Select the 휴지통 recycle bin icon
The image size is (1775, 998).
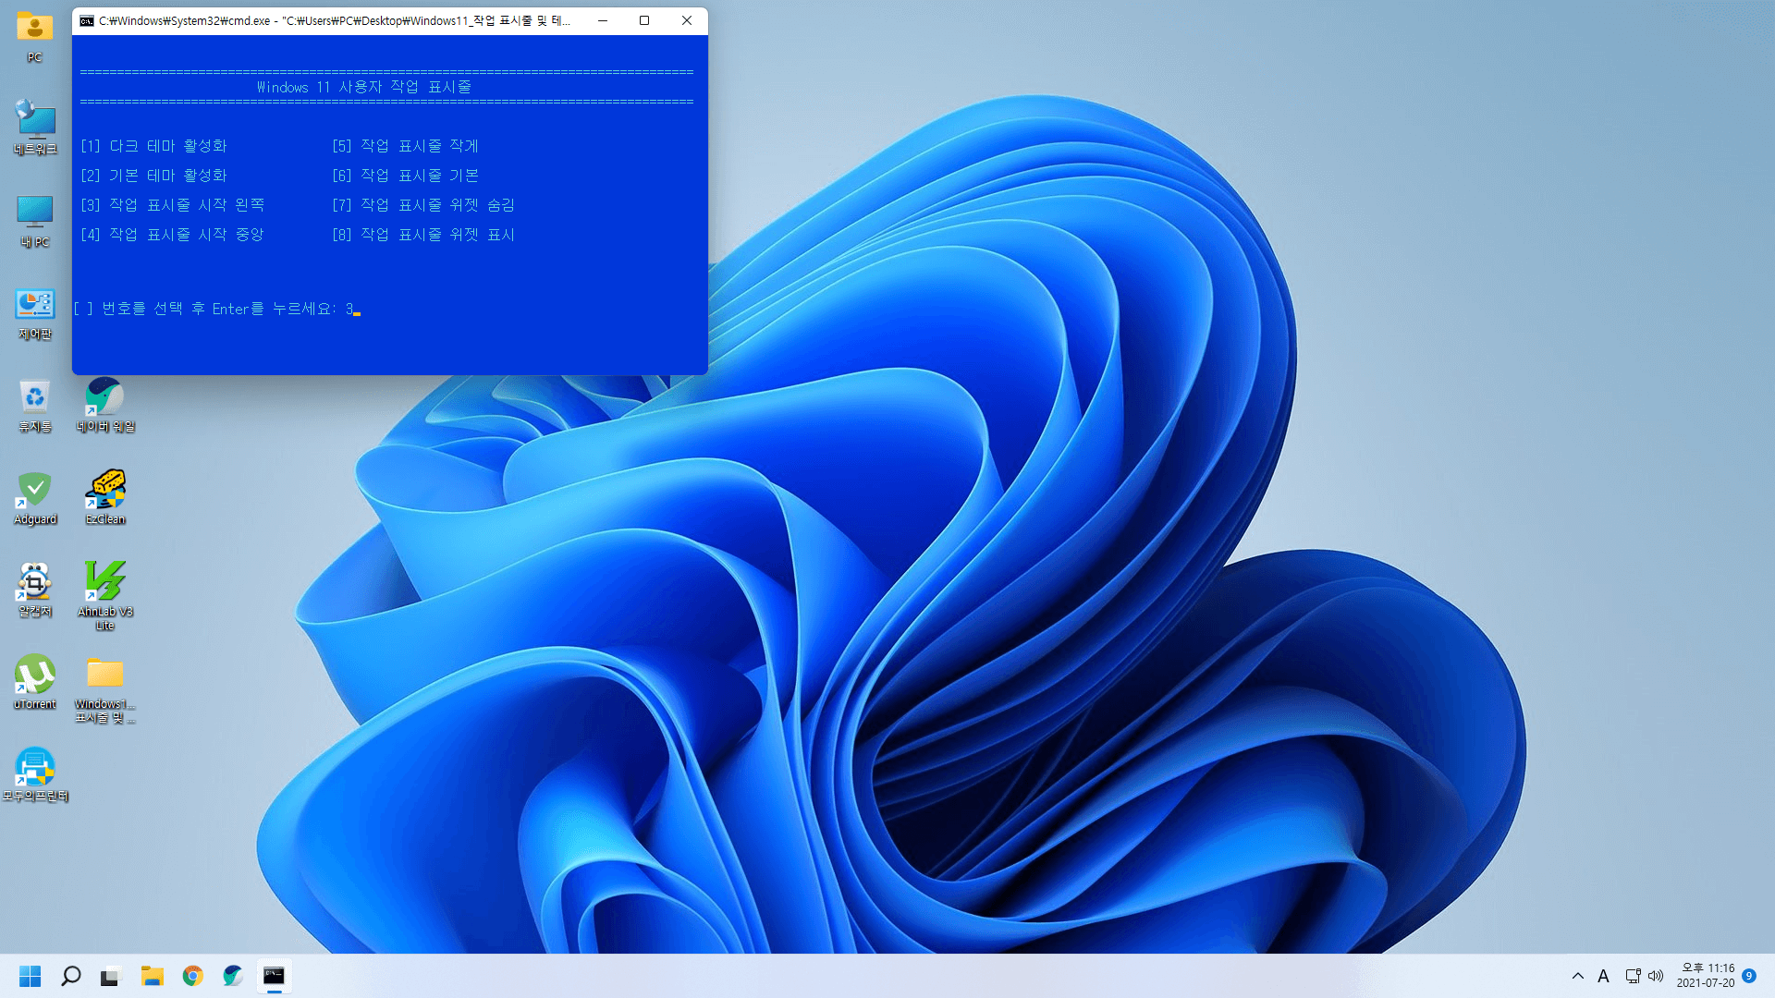point(34,405)
